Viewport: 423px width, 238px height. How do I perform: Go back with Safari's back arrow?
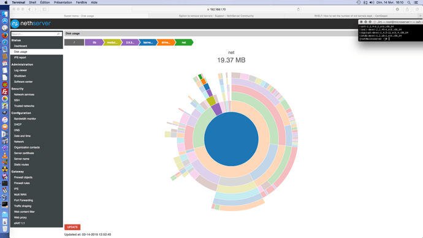[x=29, y=9]
